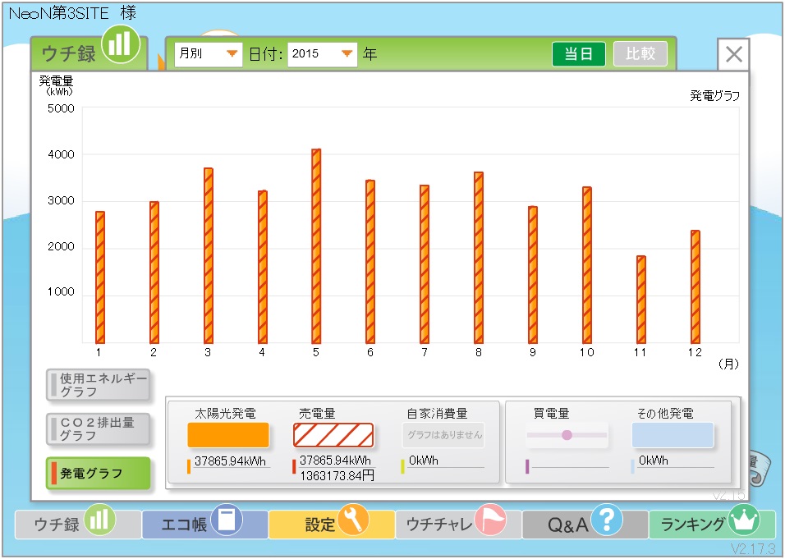This screenshot has height=559, width=785.
Task: Click the wrench icon in 設定
Action: pos(353,520)
